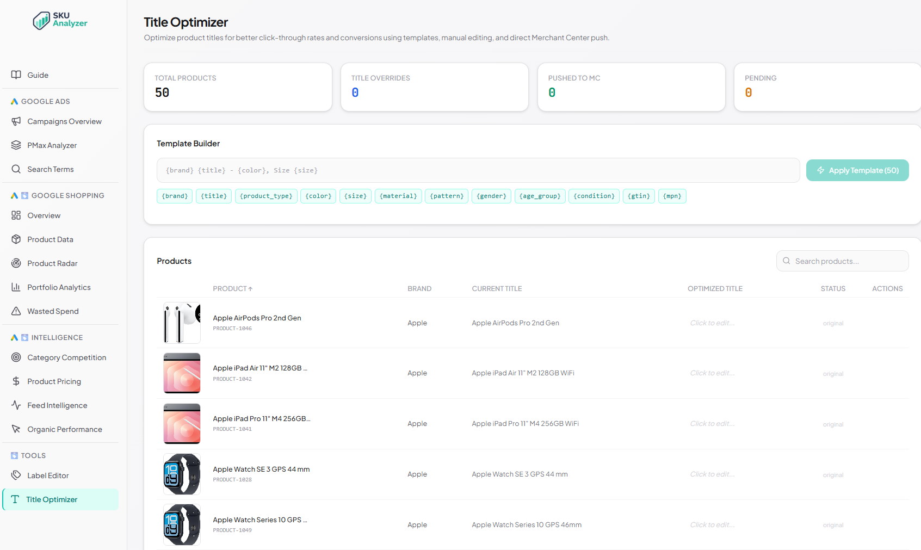Insert the {brand} template token
Screen dimensions: 921x550
pyautogui.click(x=175, y=196)
